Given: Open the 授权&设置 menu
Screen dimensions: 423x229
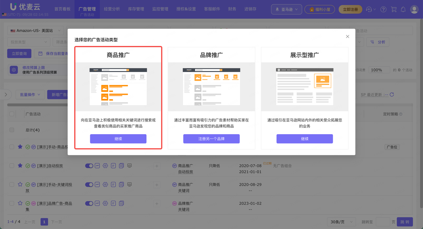Looking at the screenshot, I should coord(186,9).
